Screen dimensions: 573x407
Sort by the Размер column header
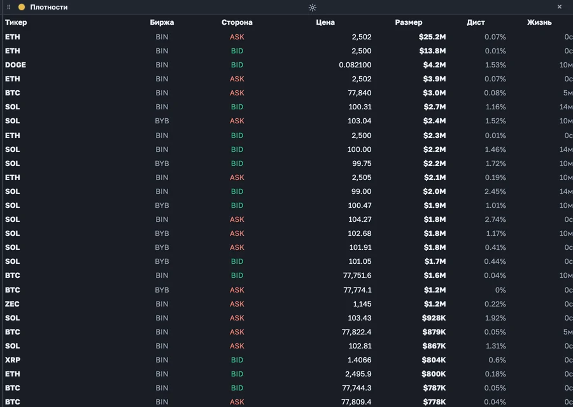pyautogui.click(x=409, y=22)
